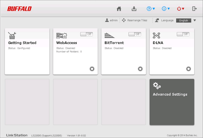Open the Getting Started tile

27,51
